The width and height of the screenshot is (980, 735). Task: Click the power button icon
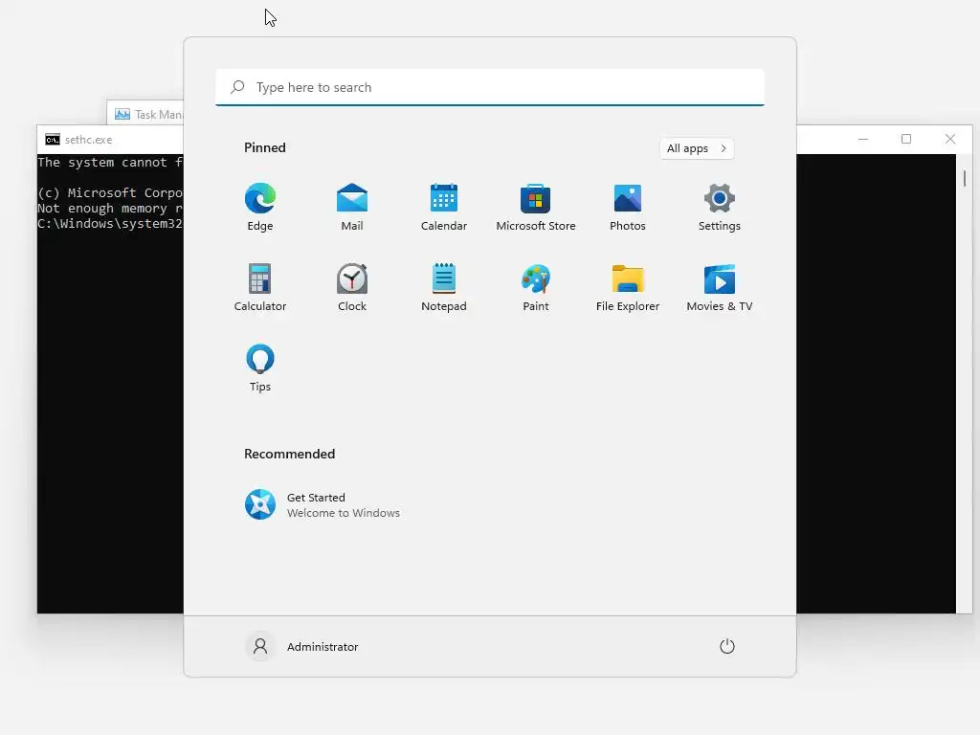point(727,646)
